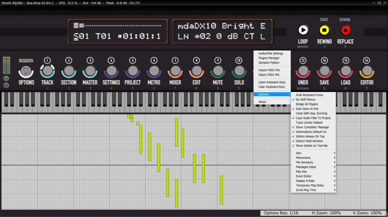Click the Undo knob button
This screenshot has width=388, height=217.
(x=303, y=71)
